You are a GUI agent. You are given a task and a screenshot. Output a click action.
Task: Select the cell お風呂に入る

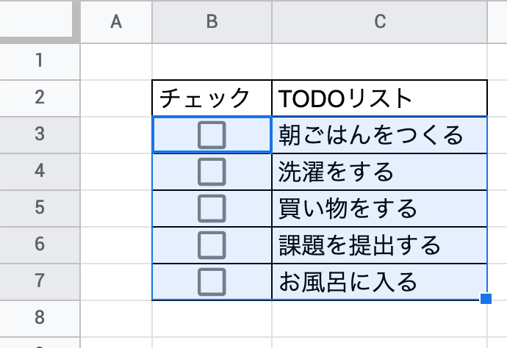(x=380, y=282)
